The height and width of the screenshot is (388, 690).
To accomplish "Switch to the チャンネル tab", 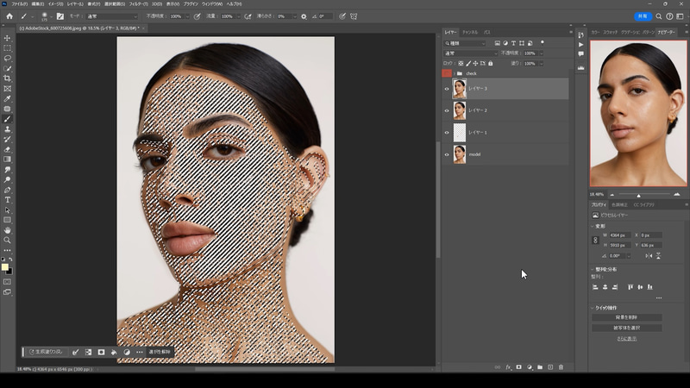I will tap(469, 32).
